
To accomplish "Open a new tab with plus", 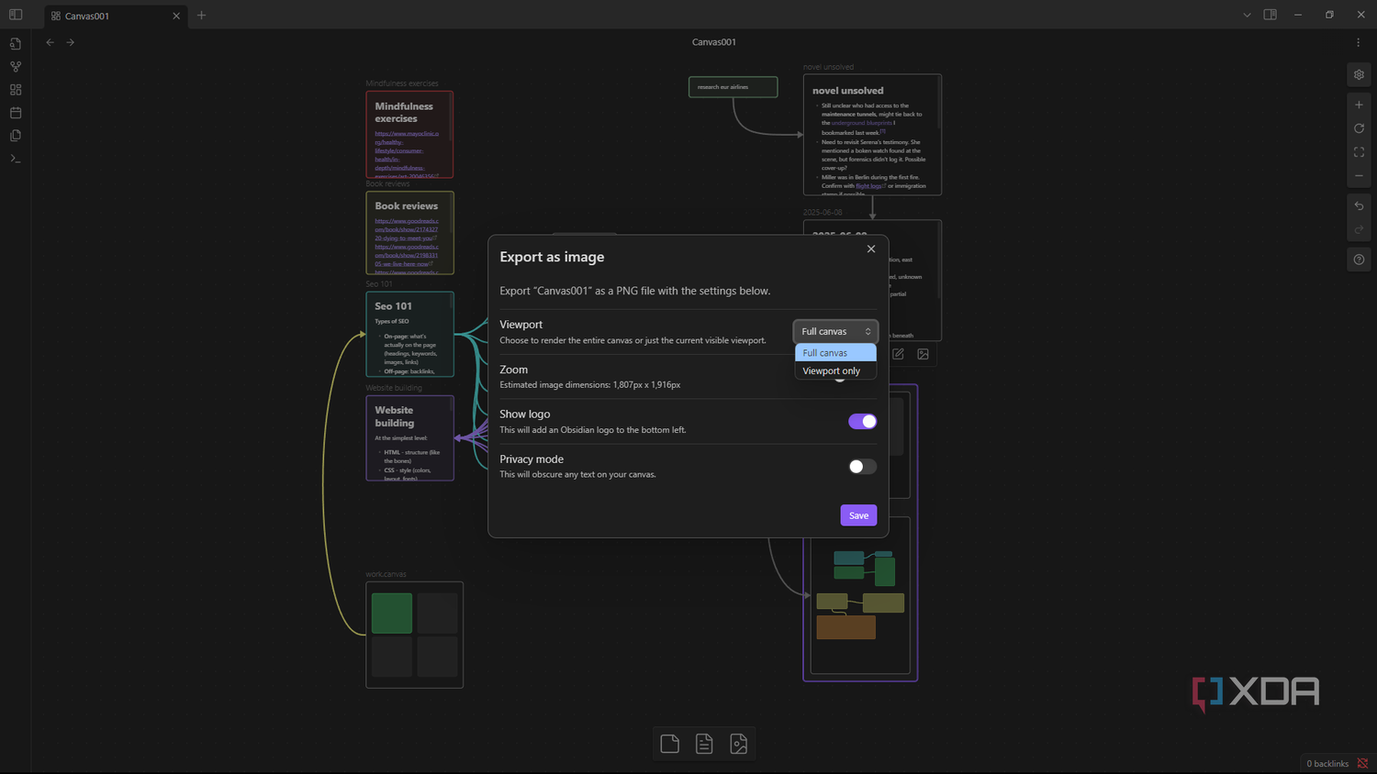I will (202, 16).
